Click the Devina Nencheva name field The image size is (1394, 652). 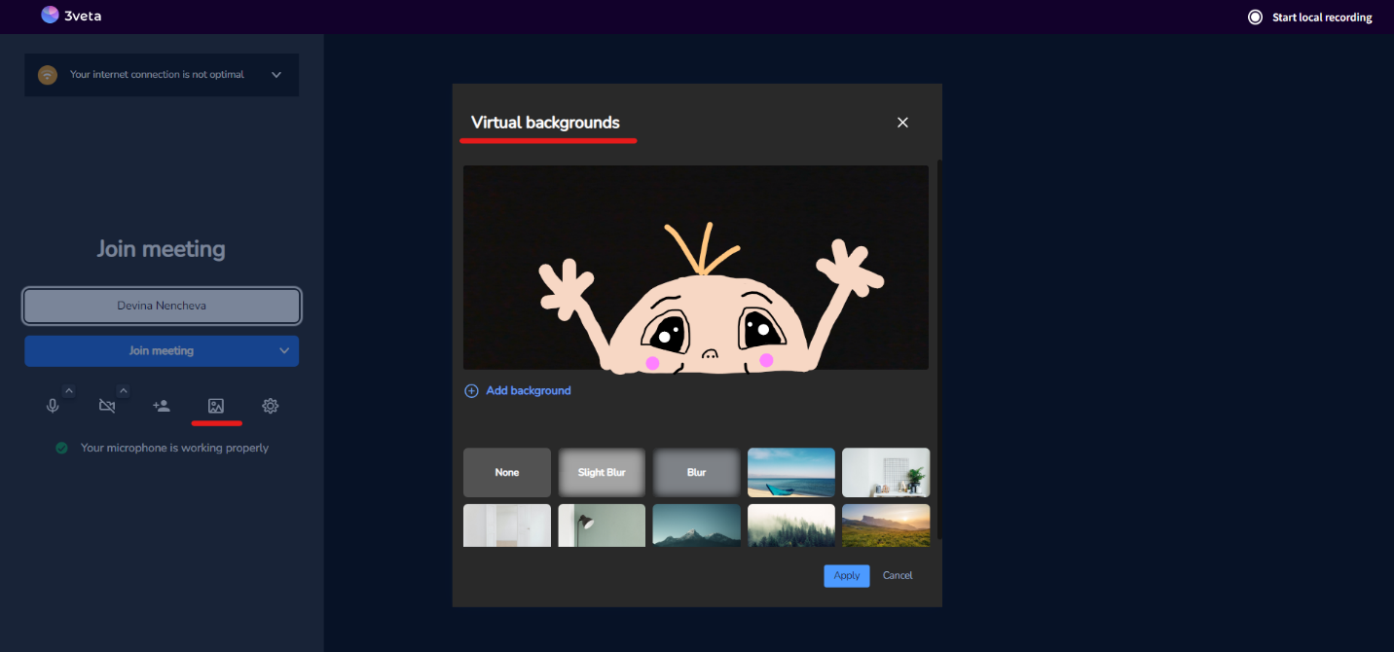coord(161,306)
